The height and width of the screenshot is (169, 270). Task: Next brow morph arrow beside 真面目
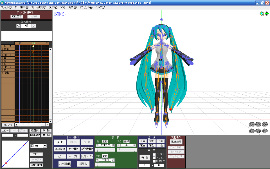(113, 160)
